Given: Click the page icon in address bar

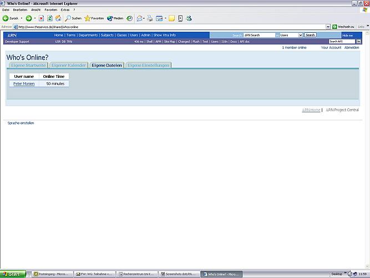Looking at the screenshot, I should 16,27.
